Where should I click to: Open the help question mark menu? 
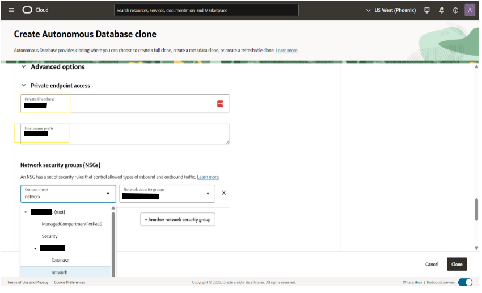pos(455,10)
